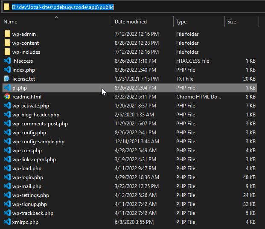265x229 pixels.
Task: Click the folder icon in the address bar
Action: pos(6,7)
